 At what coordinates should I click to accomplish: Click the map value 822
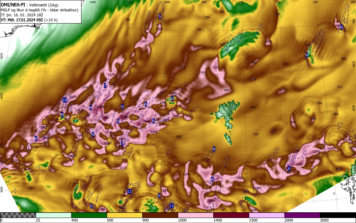tap(179, 136)
